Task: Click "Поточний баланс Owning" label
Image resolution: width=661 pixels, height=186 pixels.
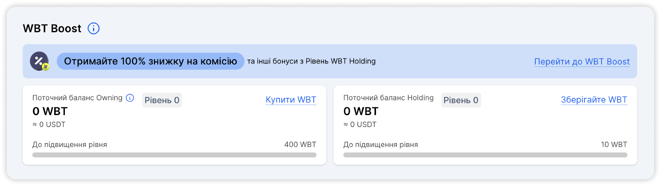Action: (77, 98)
